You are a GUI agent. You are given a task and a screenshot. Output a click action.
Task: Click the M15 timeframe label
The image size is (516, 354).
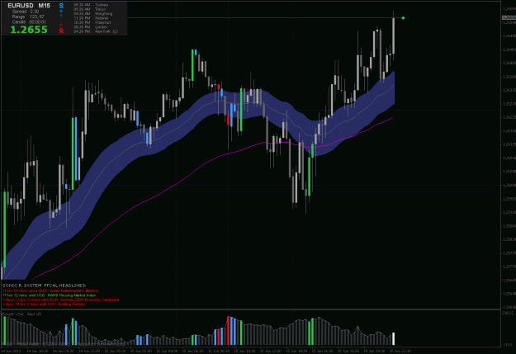[x=44, y=6]
